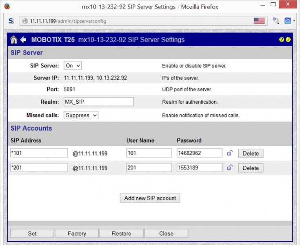Click 'Enable or disable SIP server.' text

pyautogui.click(x=194, y=66)
